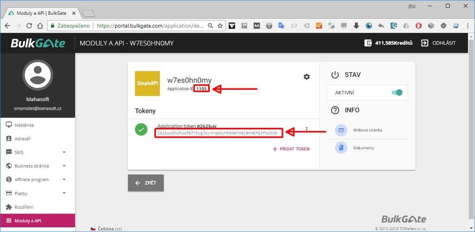Screen dimensions: 475x232
Task: Click the Google Drive extension icon
Action: (x=406, y=26)
